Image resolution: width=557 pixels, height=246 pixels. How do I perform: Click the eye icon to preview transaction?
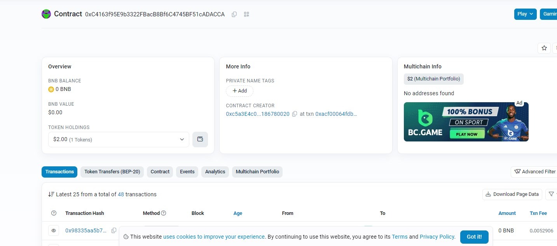(x=54, y=230)
